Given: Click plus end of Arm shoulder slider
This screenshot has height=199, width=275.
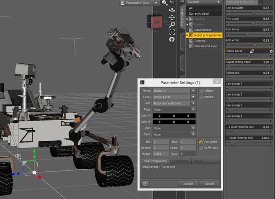Looking at the screenshot, I should (x=271, y=13).
